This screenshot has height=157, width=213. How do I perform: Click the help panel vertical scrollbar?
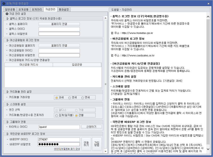tap(208, 80)
